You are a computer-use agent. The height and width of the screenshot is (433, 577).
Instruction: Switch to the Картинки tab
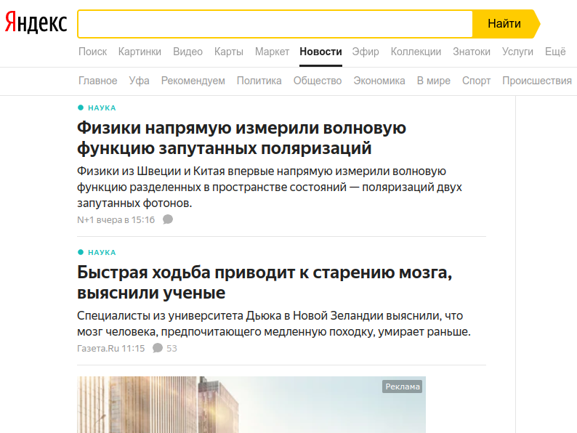pos(140,52)
